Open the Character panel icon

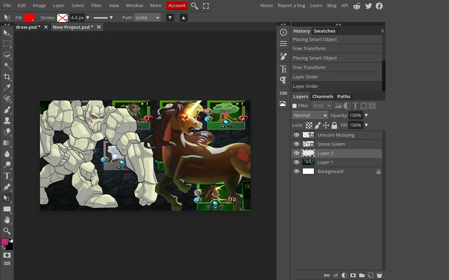283,69
